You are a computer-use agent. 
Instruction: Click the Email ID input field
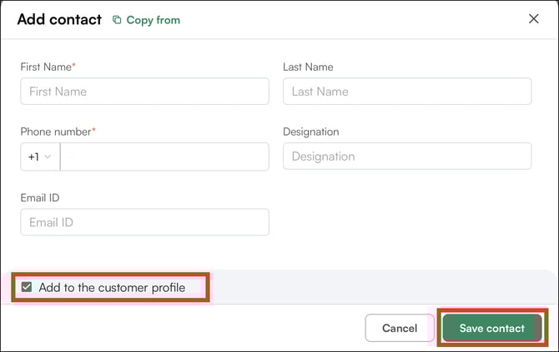(144, 222)
